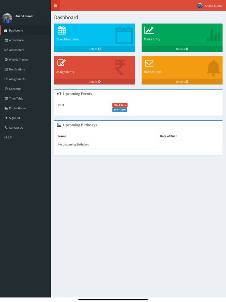The image size is (226, 302).
Task: Click the Sign Out arrow icon
Action: pos(6,118)
